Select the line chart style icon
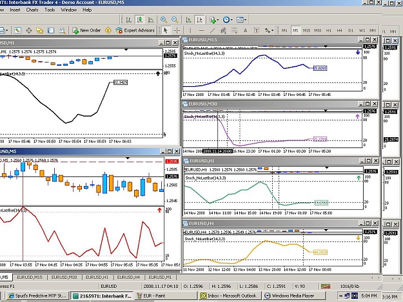This screenshot has height=302, width=403. 151,20
